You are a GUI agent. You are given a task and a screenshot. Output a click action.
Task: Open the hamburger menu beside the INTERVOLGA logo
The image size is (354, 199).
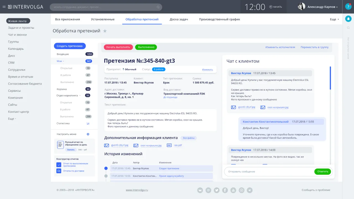point(4,7)
